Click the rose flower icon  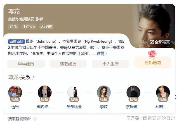click(x=152, y=55)
